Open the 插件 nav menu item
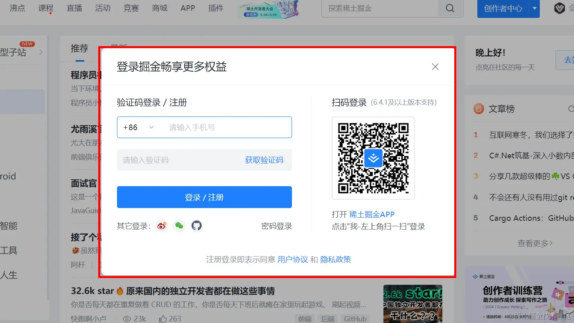574x323 pixels. click(216, 8)
